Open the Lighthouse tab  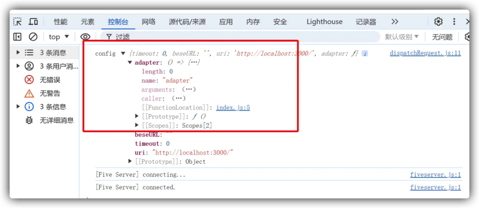coord(324,22)
